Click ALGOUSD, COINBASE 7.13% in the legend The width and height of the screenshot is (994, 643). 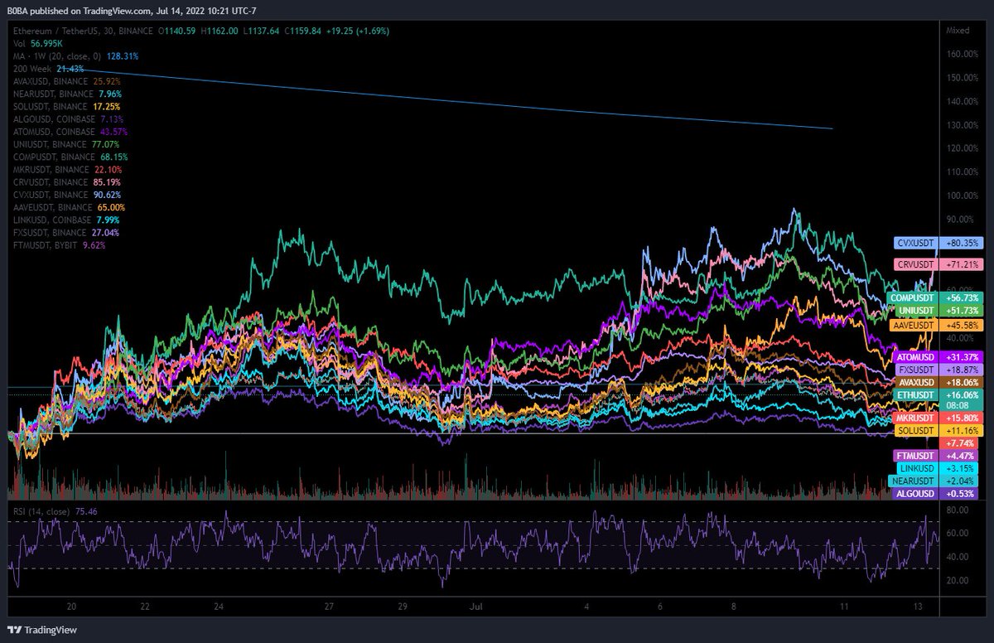click(x=67, y=119)
